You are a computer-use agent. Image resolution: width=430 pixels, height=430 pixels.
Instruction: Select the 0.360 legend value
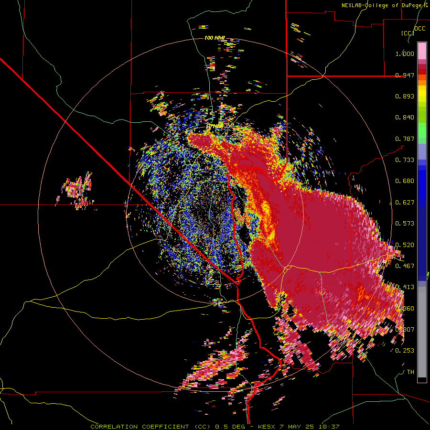(405, 308)
